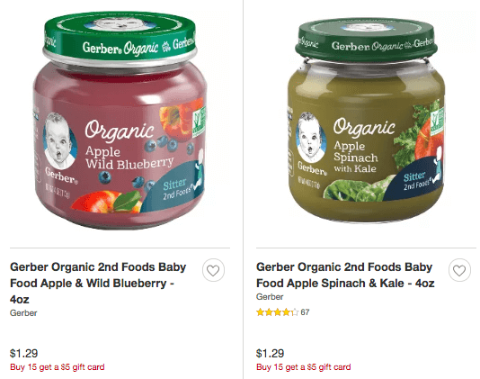Open Gerber Organic Apple Spinach & Kale title link
Screen dimensions: 480x379
click(345, 275)
